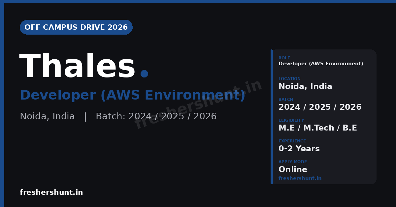Click '0-2 Years' experience value
The width and height of the screenshot is (396, 207).
[x=299, y=149]
